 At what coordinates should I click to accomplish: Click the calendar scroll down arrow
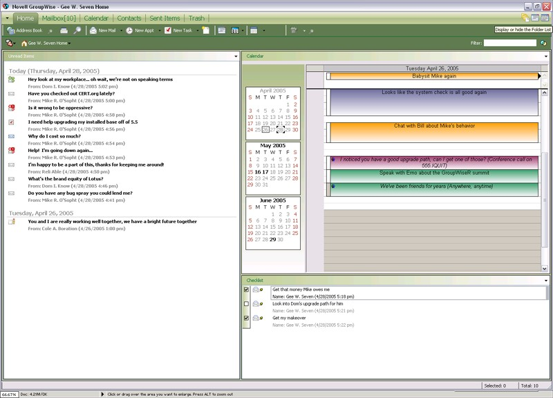545,269
